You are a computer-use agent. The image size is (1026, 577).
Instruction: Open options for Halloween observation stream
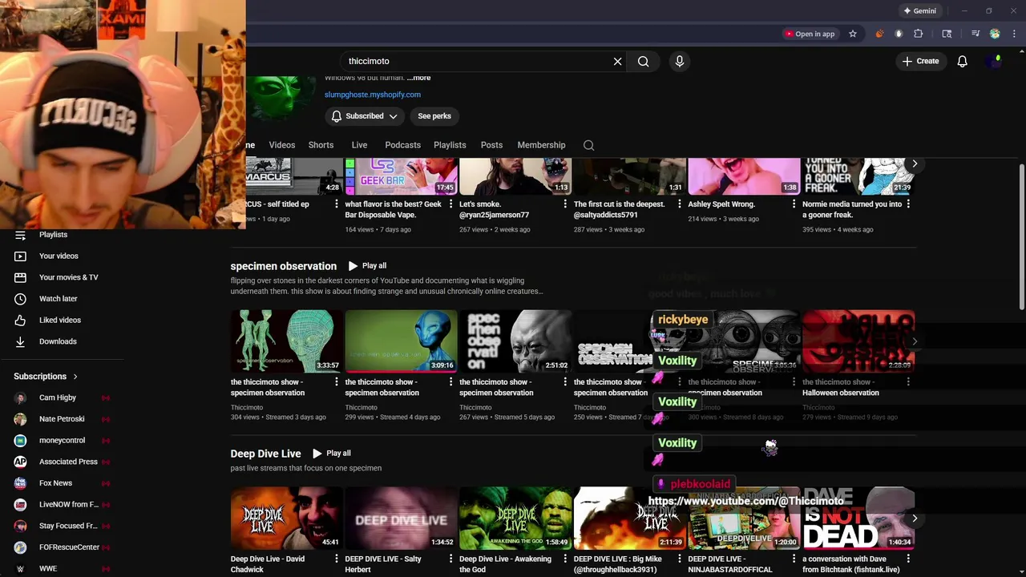(908, 382)
